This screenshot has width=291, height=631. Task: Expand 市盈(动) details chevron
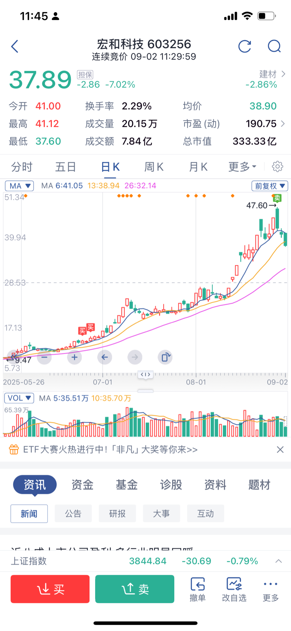(283, 124)
